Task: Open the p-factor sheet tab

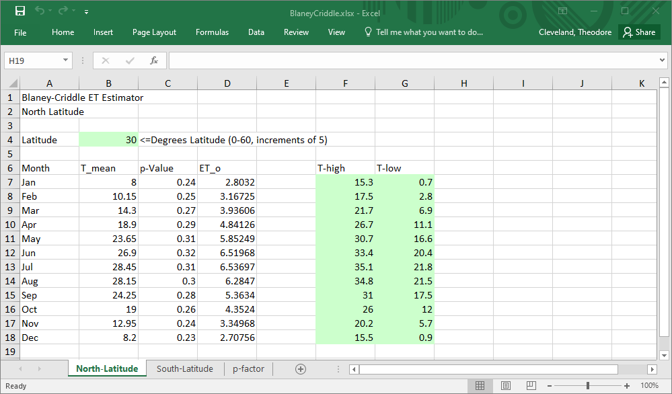Action: (x=248, y=368)
